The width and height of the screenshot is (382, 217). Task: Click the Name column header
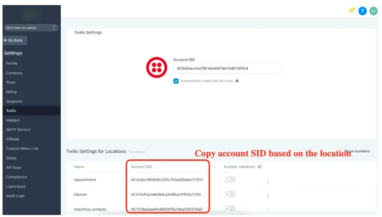pyautogui.click(x=79, y=166)
